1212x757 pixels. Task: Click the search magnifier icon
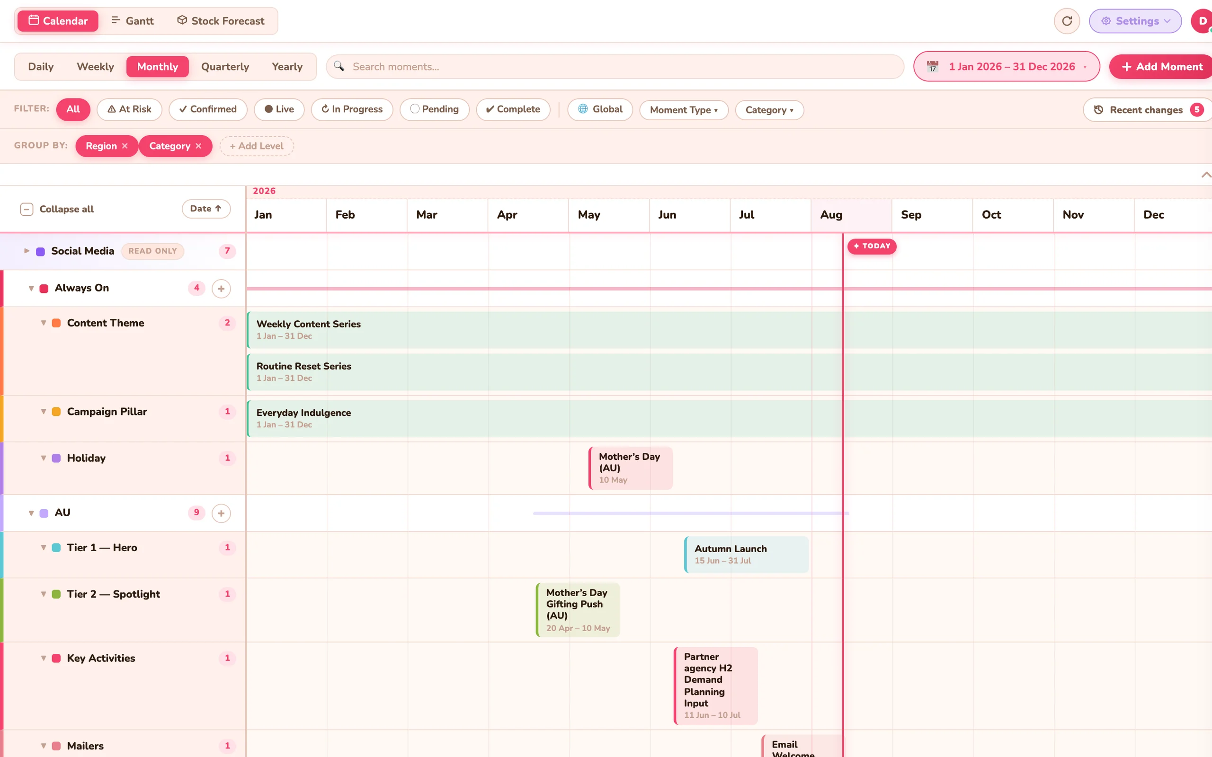coord(339,66)
